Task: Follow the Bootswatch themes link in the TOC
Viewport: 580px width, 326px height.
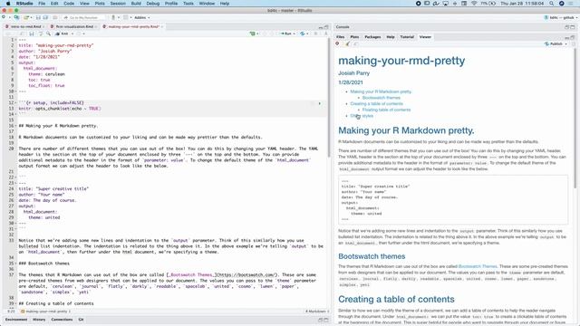Action: (x=381, y=98)
